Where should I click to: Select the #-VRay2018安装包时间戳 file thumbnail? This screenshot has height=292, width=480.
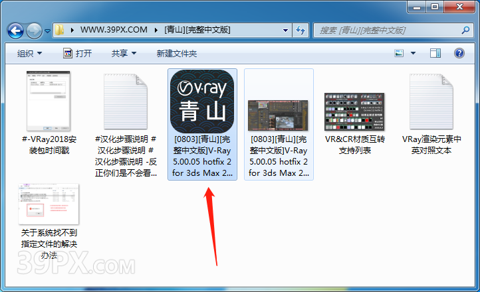coord(49,101)
